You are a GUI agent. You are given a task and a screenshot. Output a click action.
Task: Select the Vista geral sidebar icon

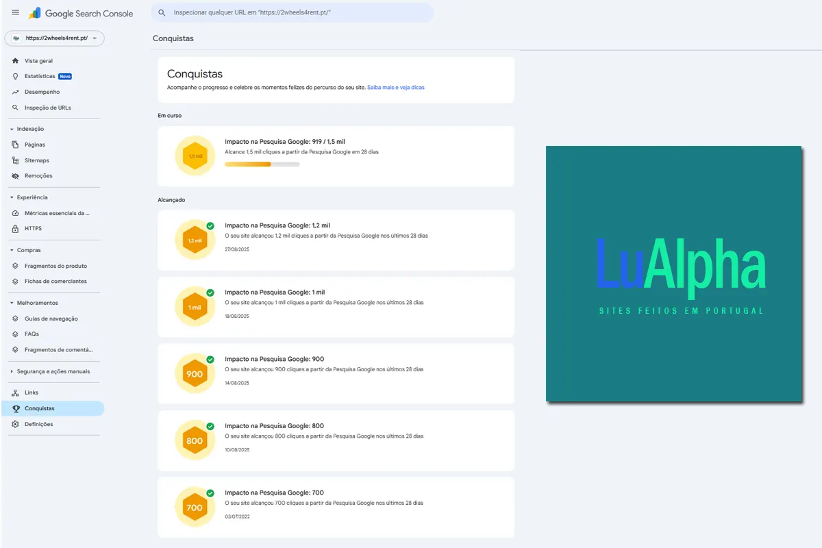(x=14, y=60)
